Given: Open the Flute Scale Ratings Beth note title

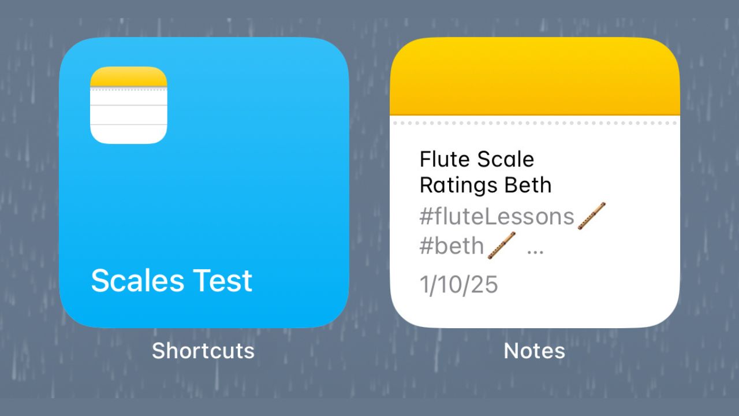Looking at the screenshot, I should [x=485, y=172].
